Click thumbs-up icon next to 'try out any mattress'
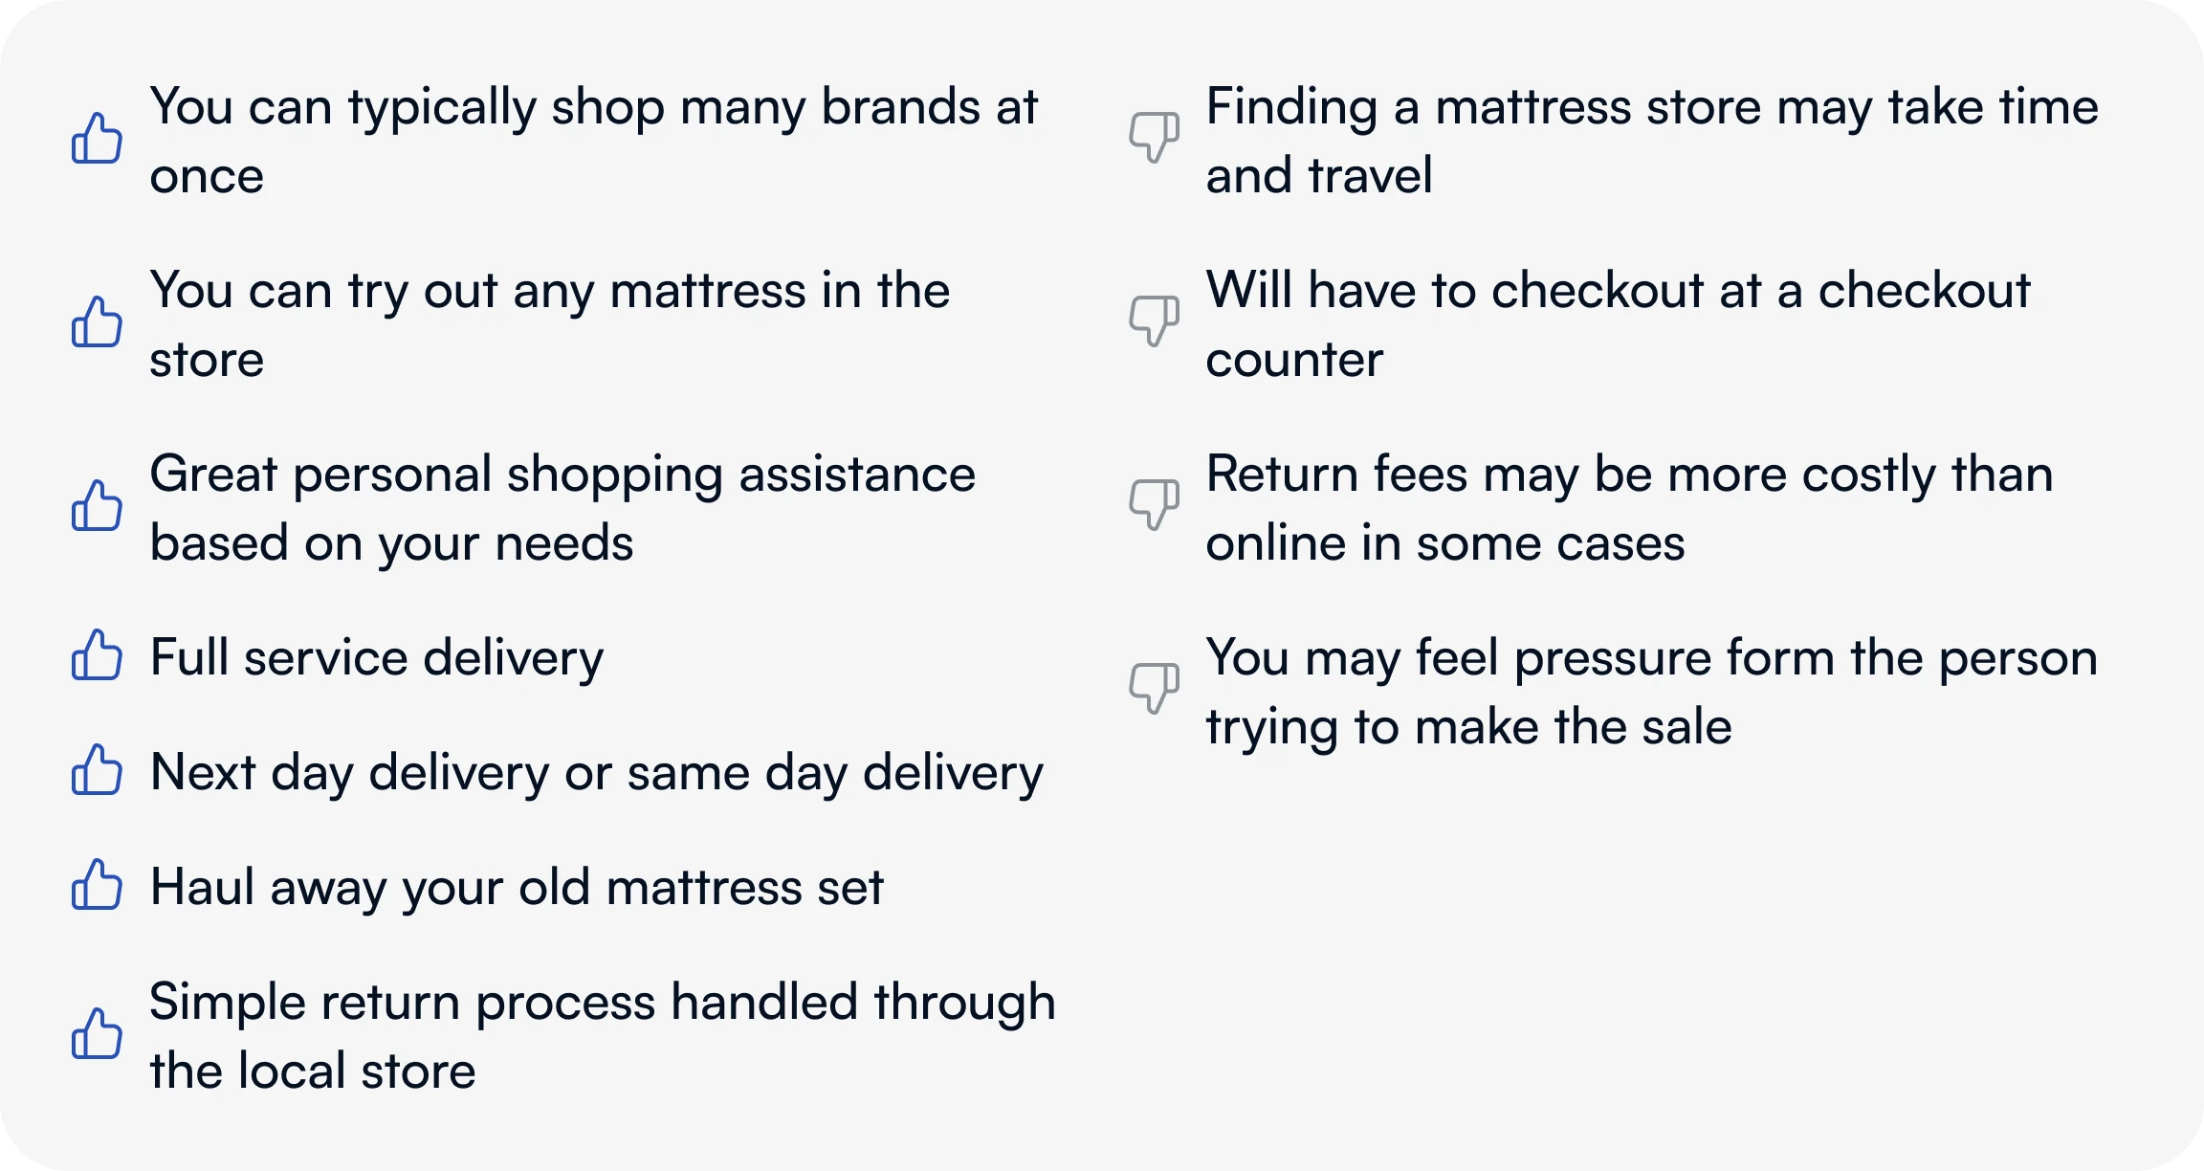This screenshot has height=1171, width=2204. click(97, 322)
